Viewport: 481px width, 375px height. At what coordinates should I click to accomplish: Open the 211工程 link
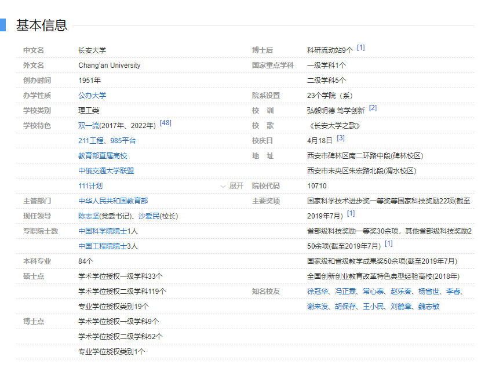click(x=92, y=141)
